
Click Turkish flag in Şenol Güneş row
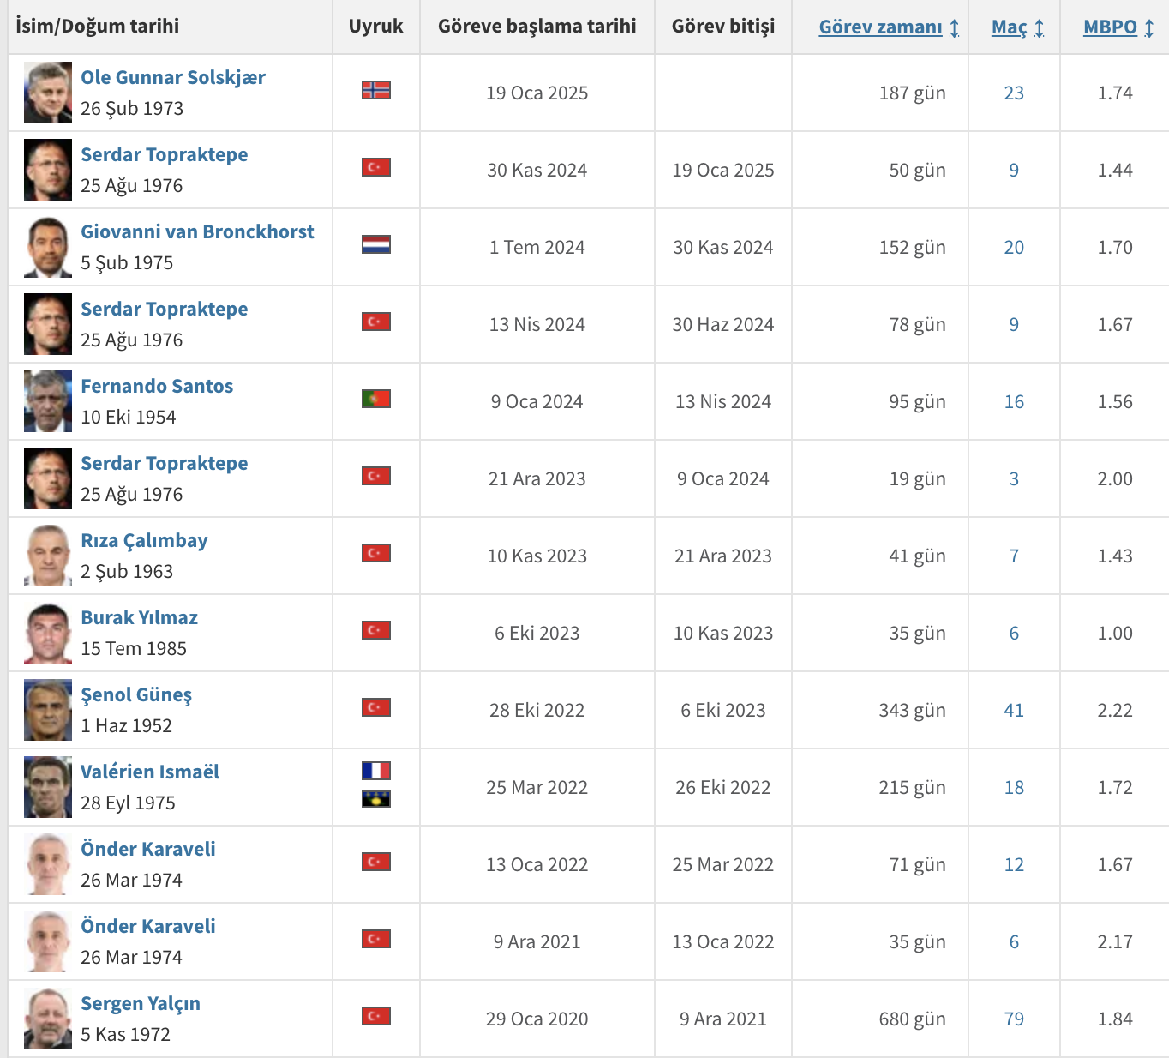376,707
